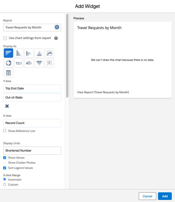Select Custom X-Axis Range
The width and height of the screenshot is (175, 202).
pyautogui.click(x=5, y=184)
